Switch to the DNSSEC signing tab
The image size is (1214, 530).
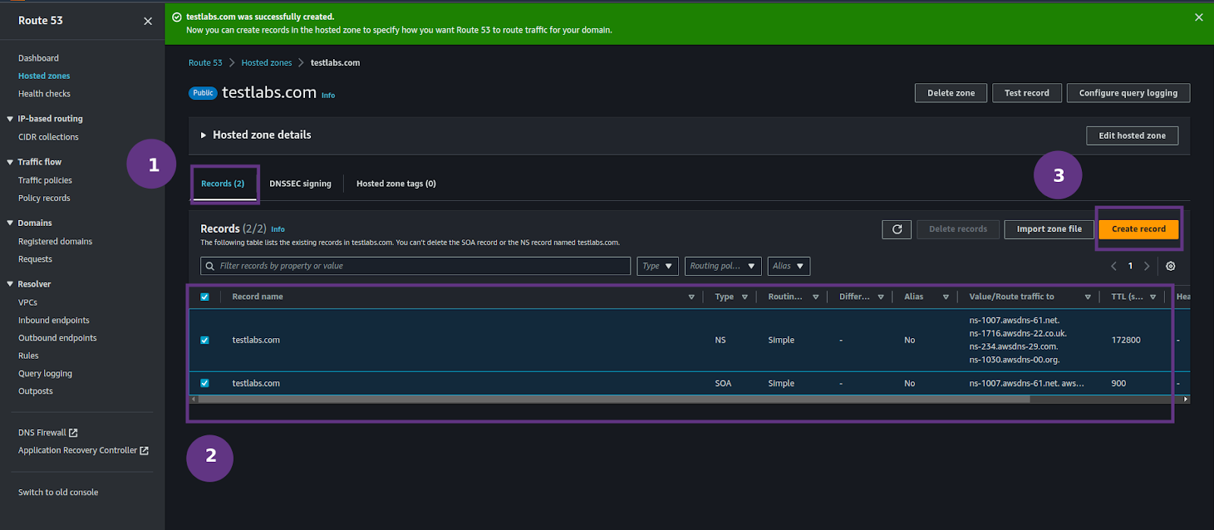click(300, 184)
